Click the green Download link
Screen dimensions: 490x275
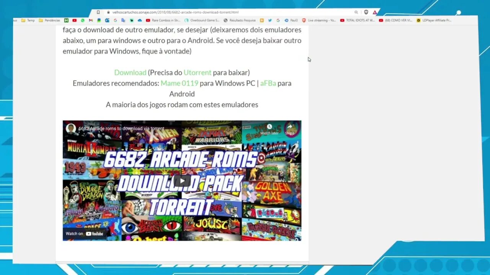pyautogui.click(x=130, y=73)
